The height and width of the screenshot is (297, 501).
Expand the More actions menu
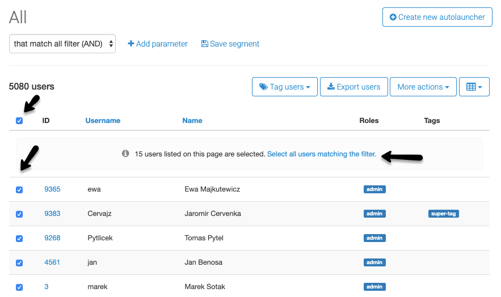pyautogui.click(x=423, y=87)
